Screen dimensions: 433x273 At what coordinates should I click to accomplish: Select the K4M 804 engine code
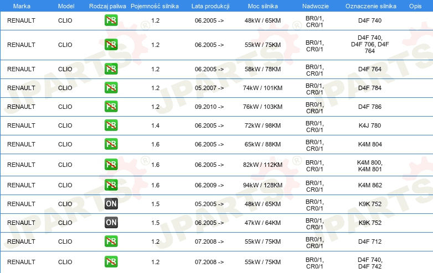(370, 144)
